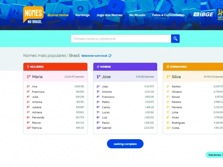
Task: Go to Jogo dos Nomes page
Action: [109, 15]
